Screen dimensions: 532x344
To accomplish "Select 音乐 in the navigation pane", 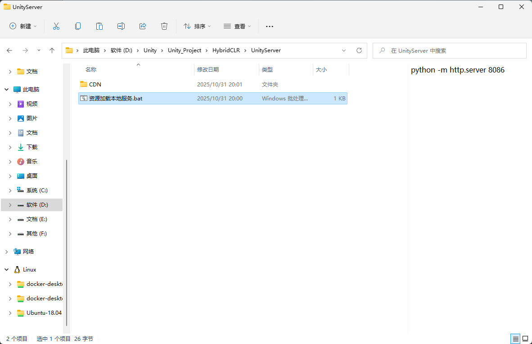I will click(x=32, y=161).
